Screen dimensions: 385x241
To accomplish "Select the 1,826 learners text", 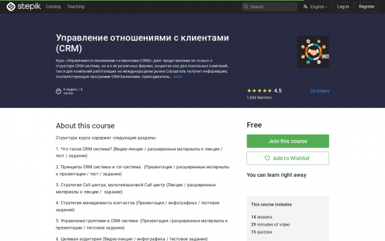I will (x=259, y=98).
